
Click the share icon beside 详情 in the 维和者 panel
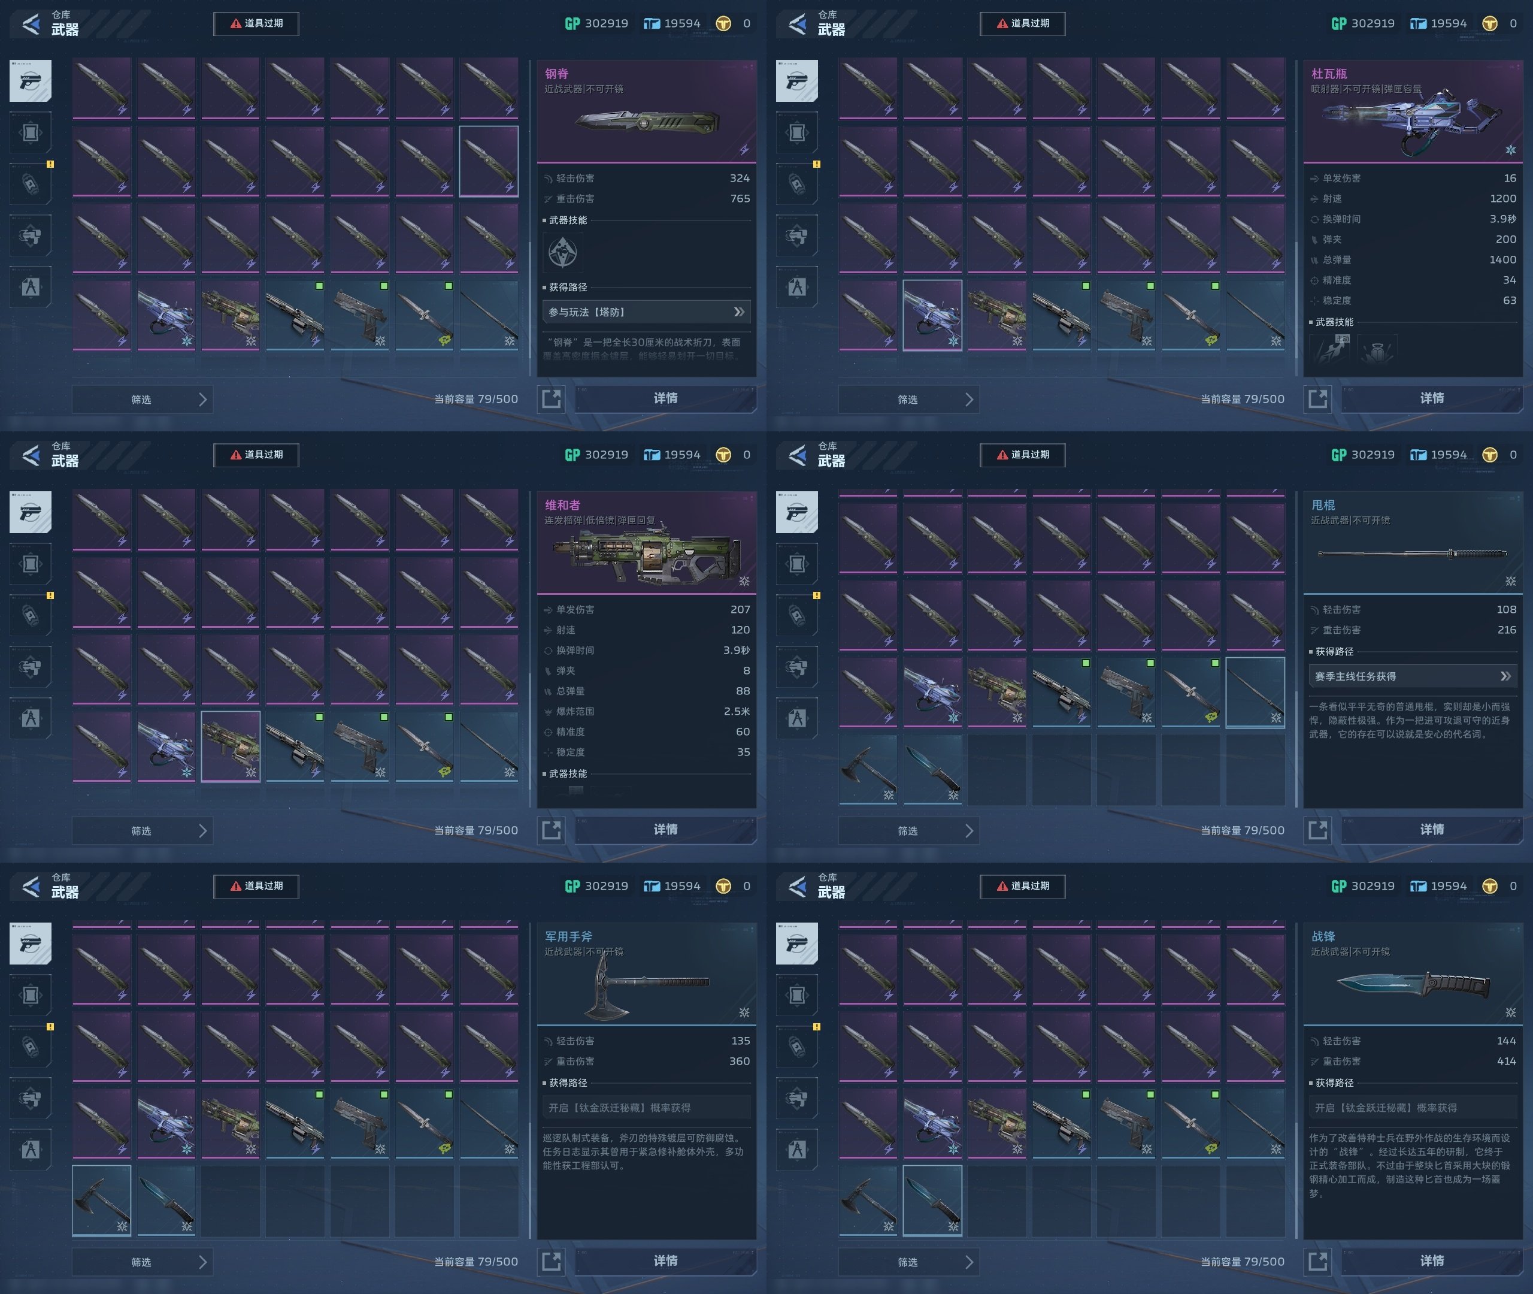(552, 830)
